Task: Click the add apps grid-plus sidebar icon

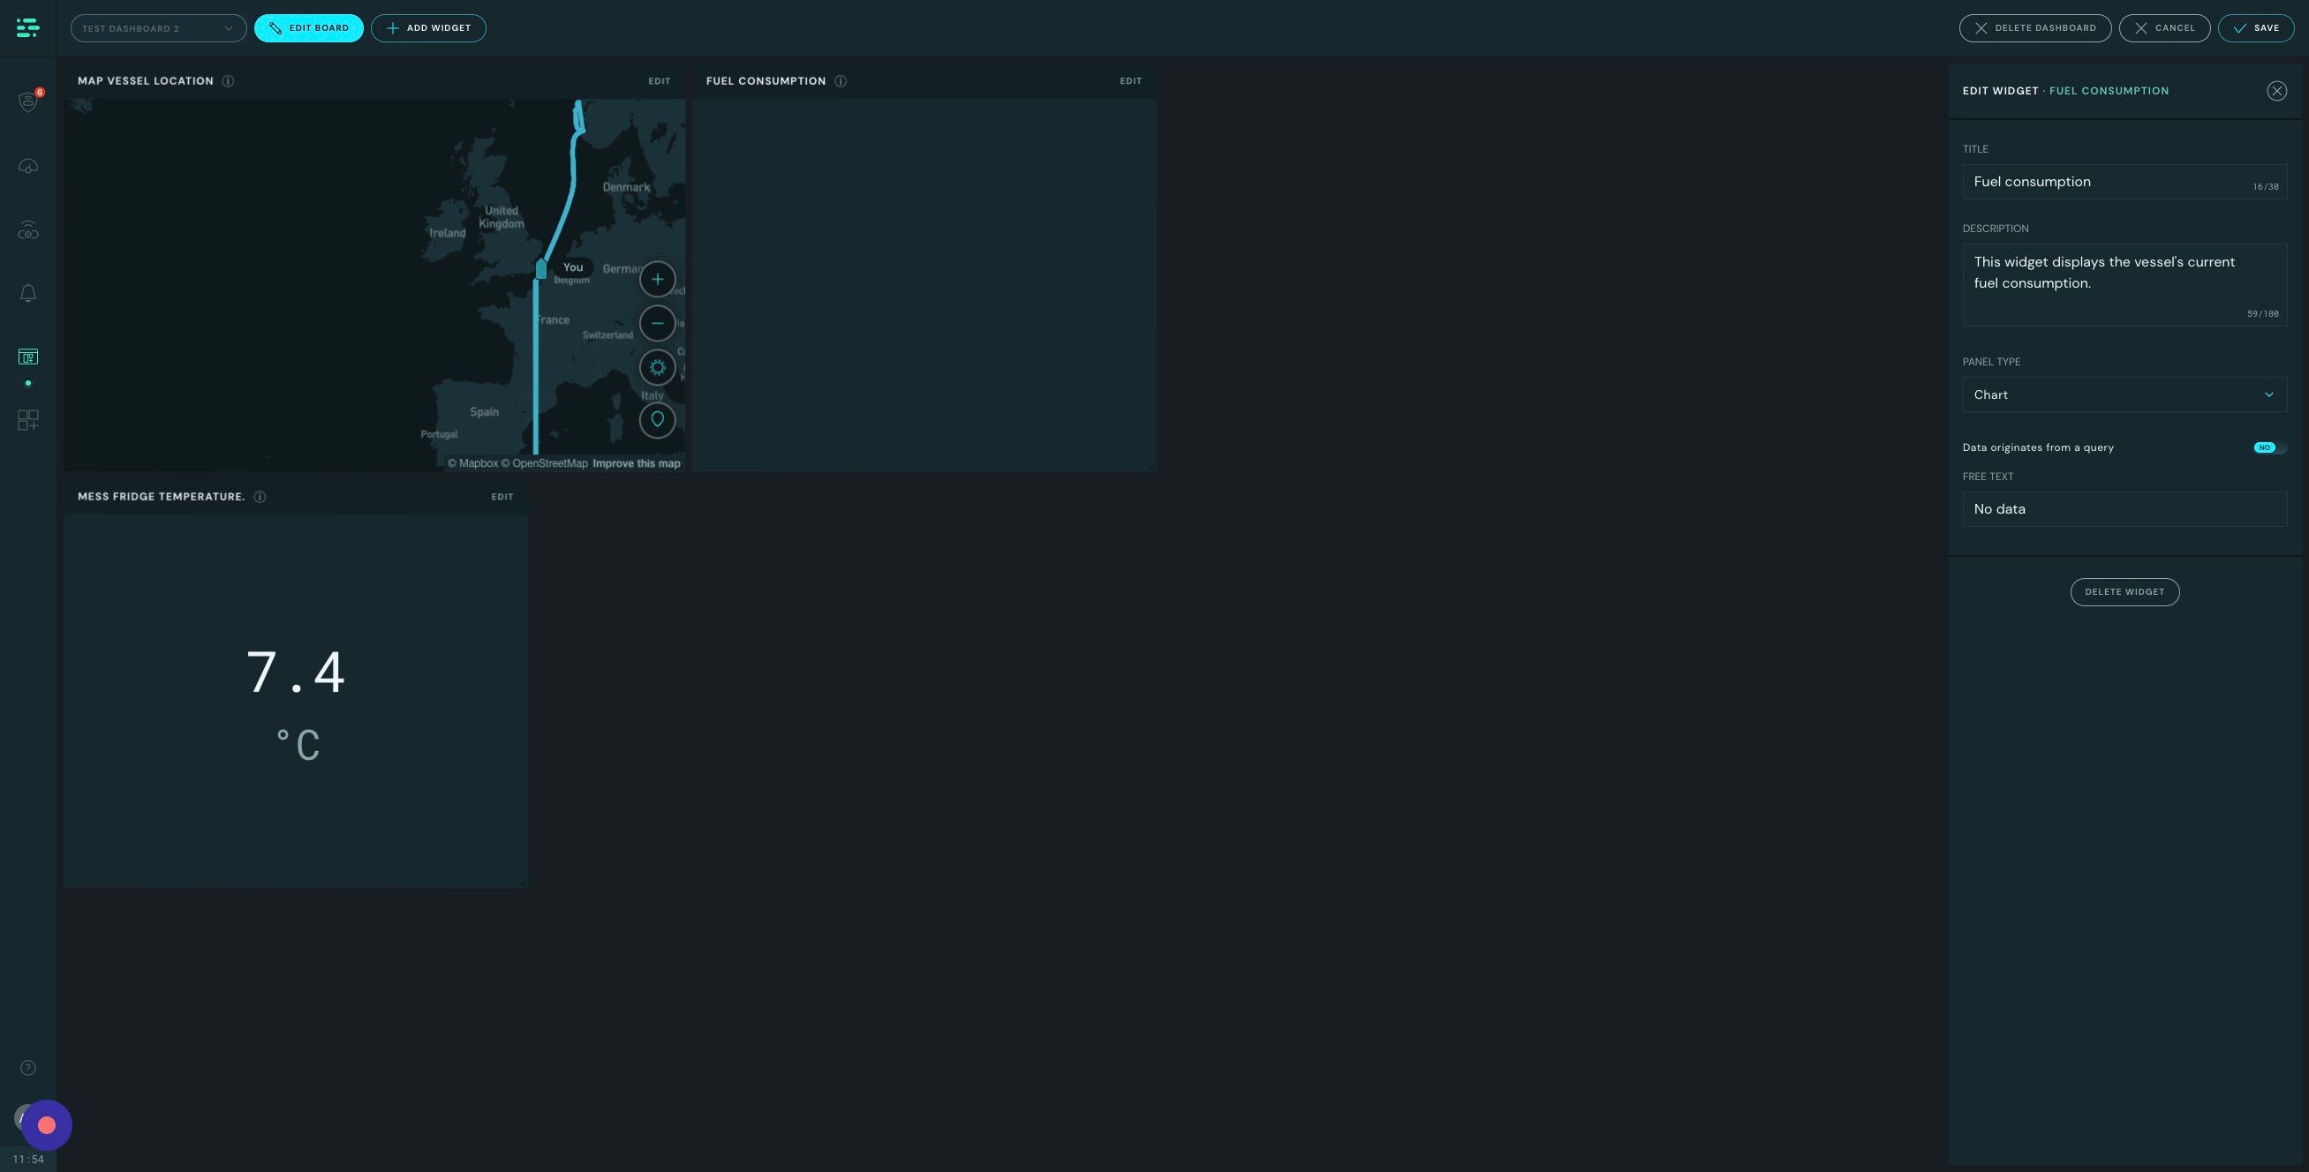Action: pyautogui.click(x=27, y=420)
